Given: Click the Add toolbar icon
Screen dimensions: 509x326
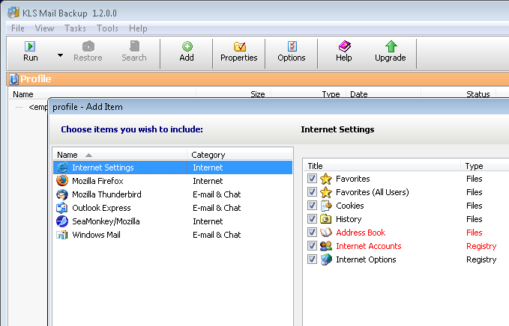Looking at the screenshot, I should pyautogui.click(x=187, y=46).
